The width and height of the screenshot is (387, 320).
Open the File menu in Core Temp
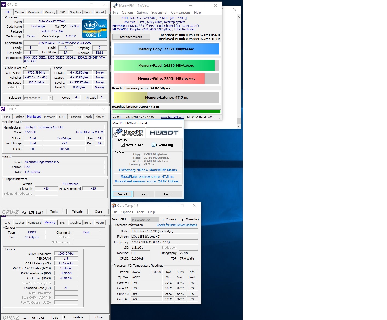click(115, 212)
